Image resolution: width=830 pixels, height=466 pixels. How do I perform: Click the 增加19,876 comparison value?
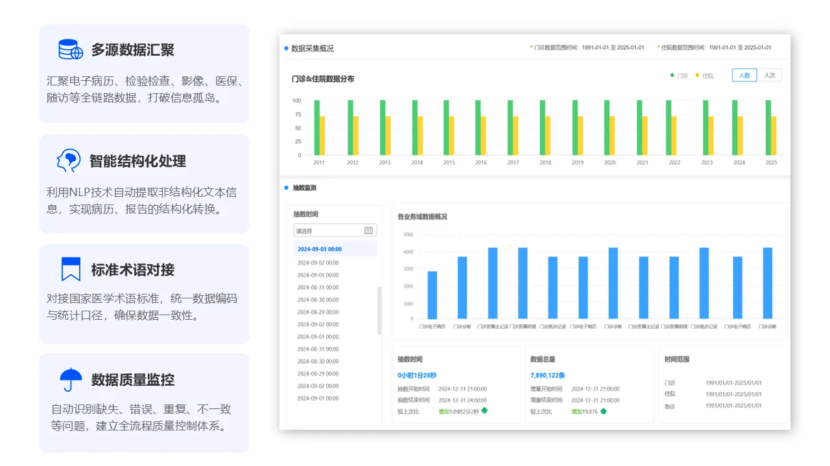pyautogui.click(x=584, y=411)
